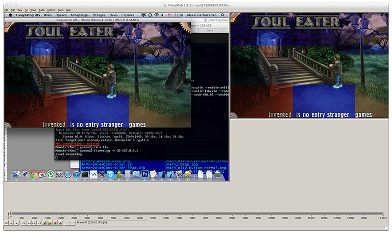Image resolution: width=392 pixels, height=234 pixels.
Task: Click the red 'Not overwriting - exiting' line
Action: coord(77,144)
